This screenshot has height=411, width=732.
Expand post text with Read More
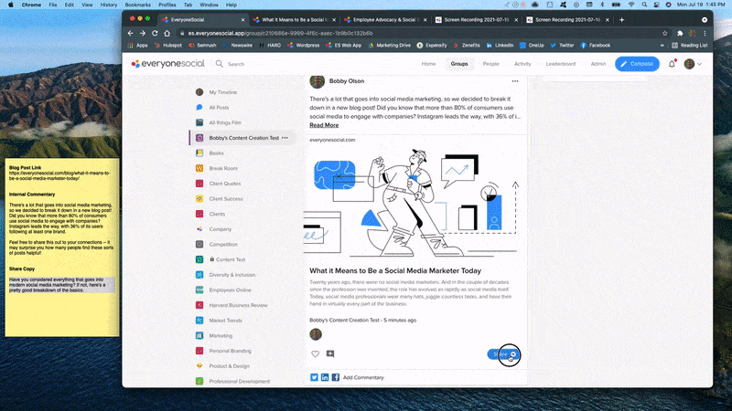324,125
